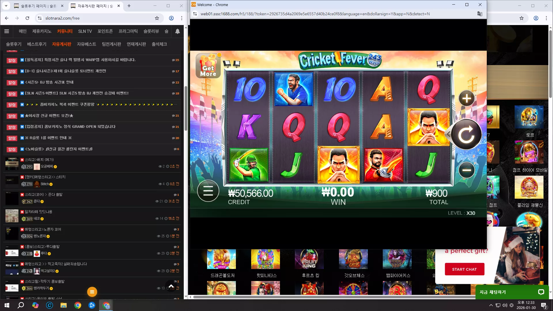Open the 콤보카지노 GRAND OPEN notice
Image resolution: width=553 pixels, height=311 pixels.
coord(70,127)
